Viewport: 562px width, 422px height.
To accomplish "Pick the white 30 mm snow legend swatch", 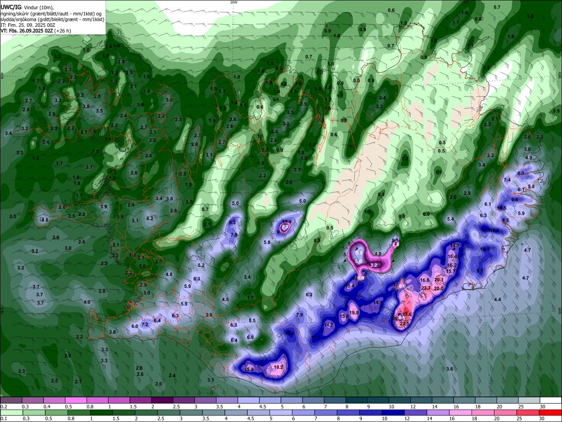I will pos(551,400).
